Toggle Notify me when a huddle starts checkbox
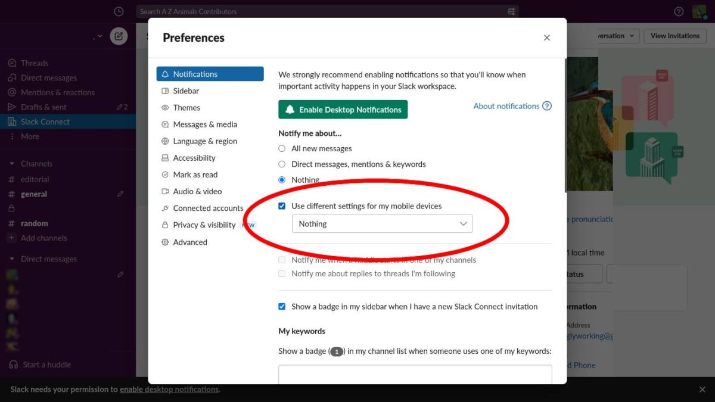Viewport: 715px width, 402px height. click(x=282, y=260)
